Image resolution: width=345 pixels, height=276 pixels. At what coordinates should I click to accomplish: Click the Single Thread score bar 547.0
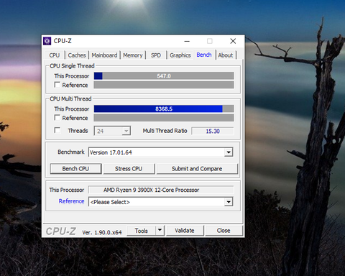click(164, 76)
